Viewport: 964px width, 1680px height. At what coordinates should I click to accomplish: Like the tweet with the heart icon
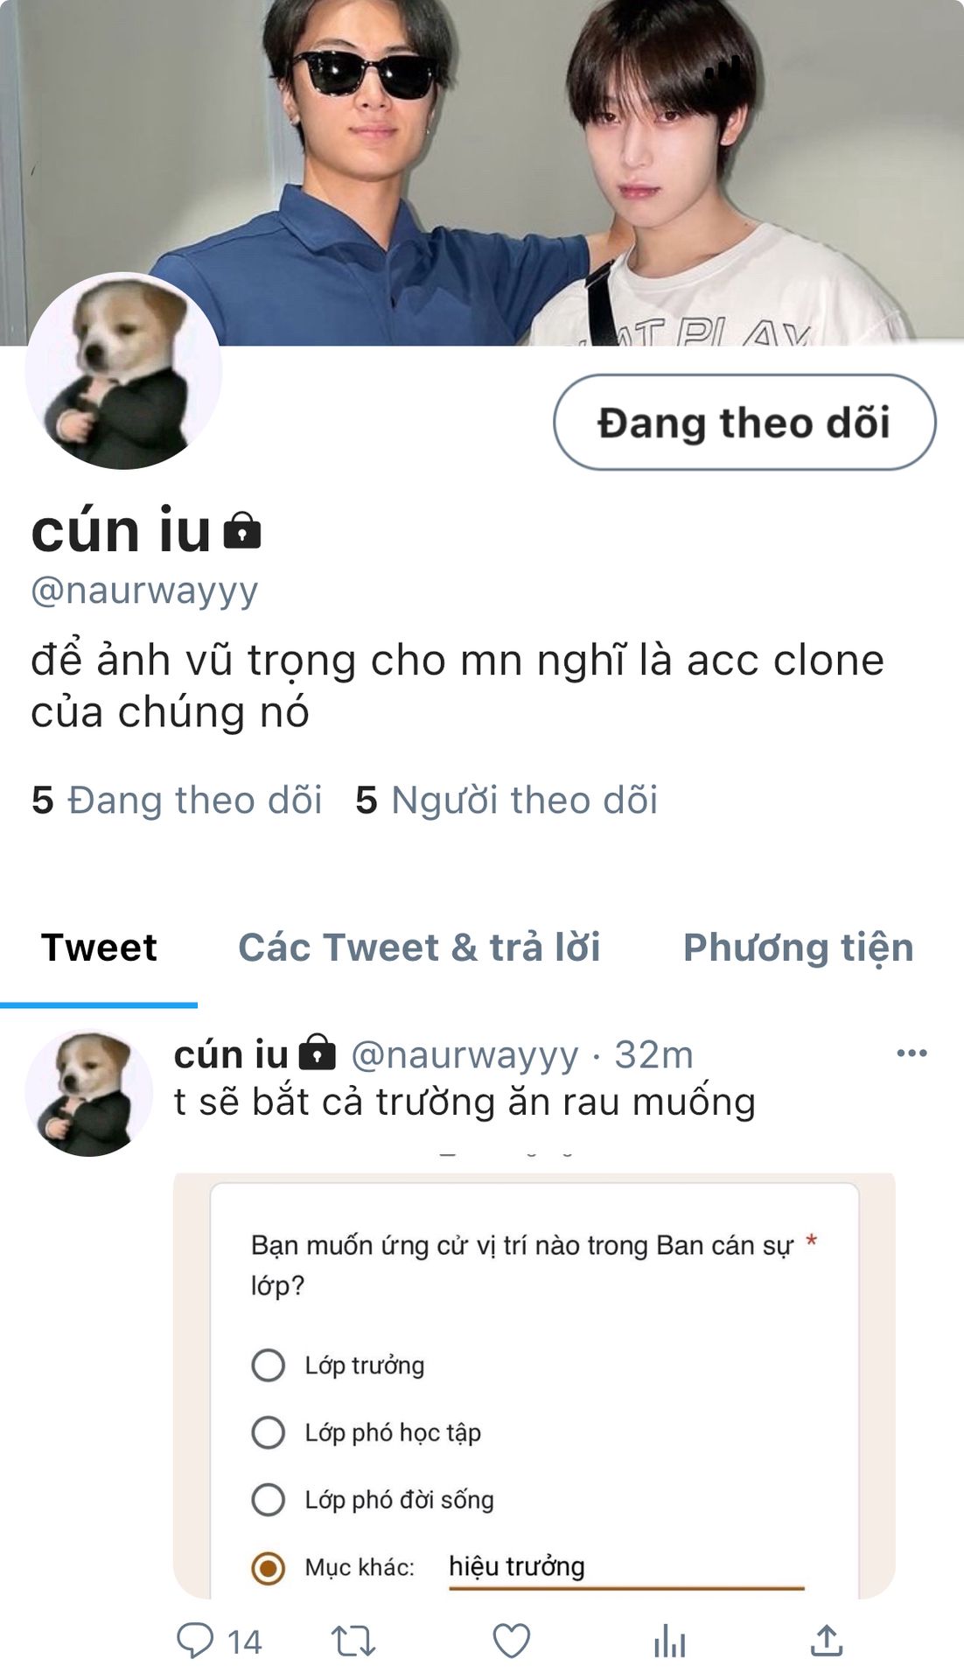(512, 1641)
